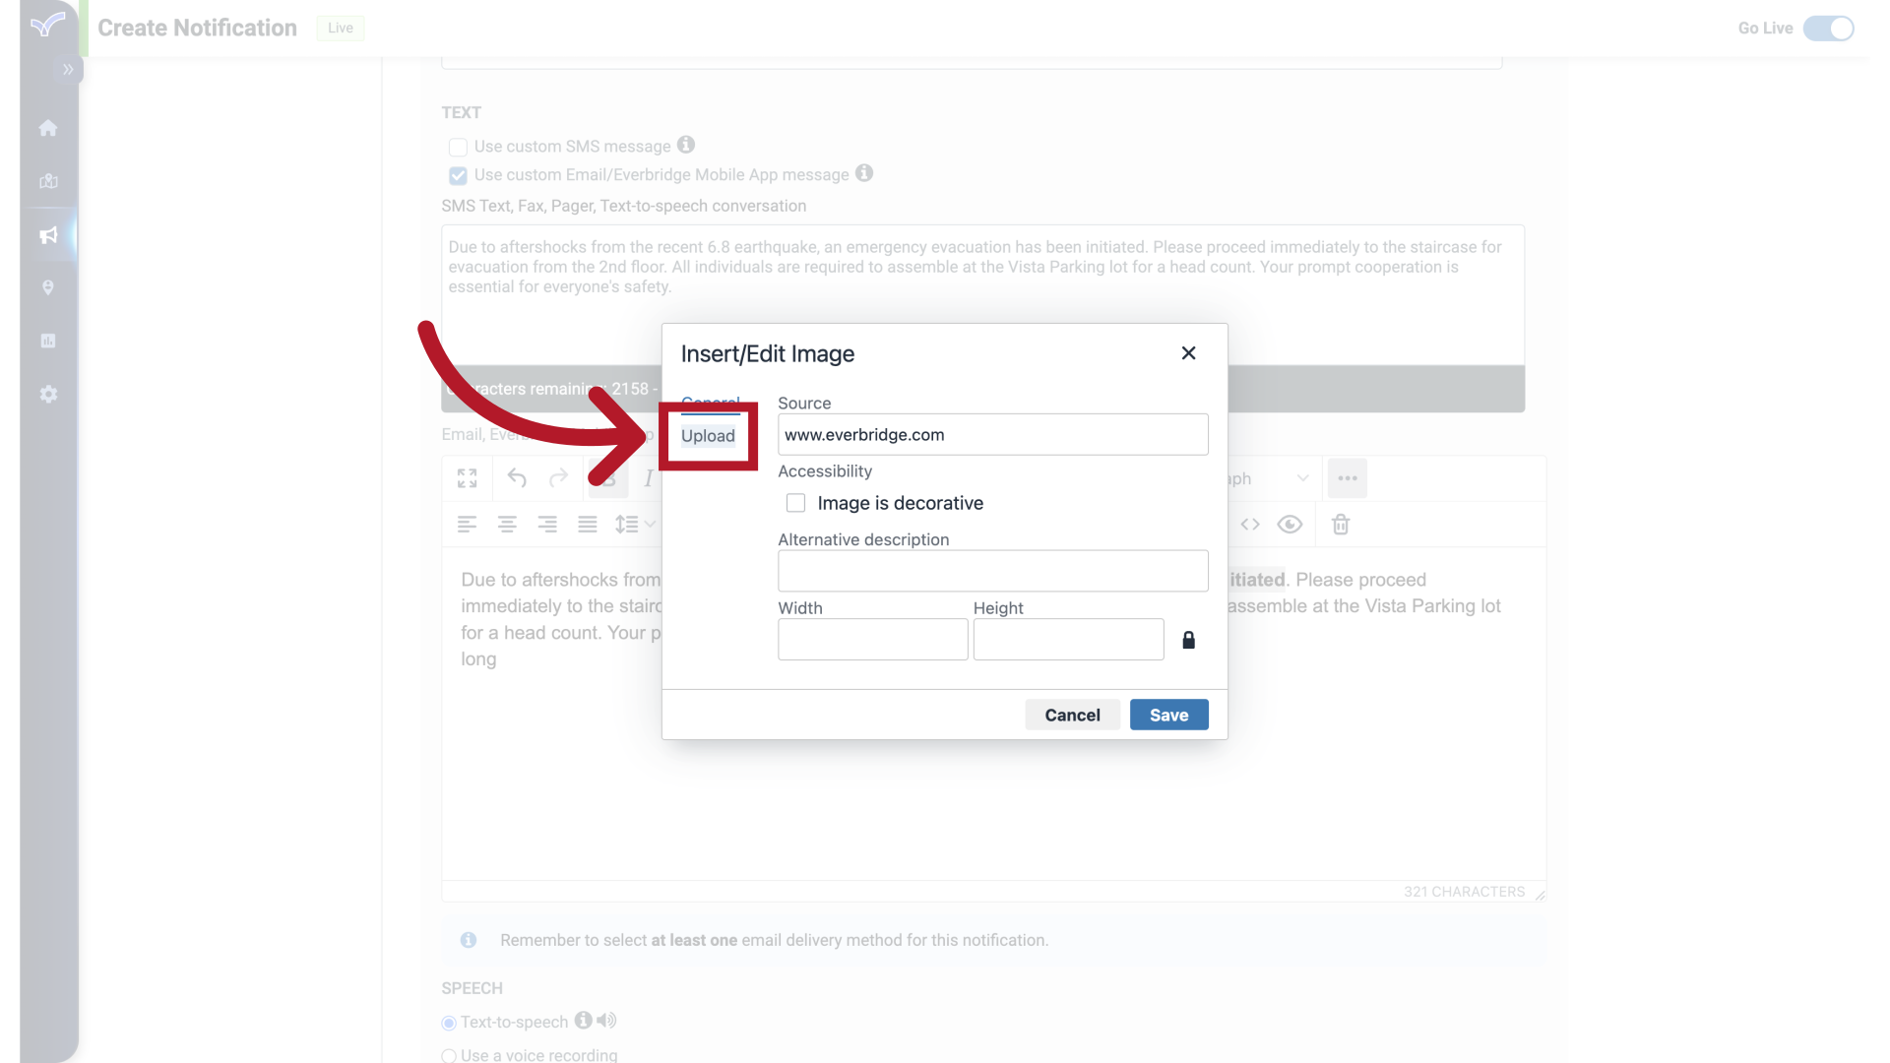Image resolution: width=1890 pixels, height=1063 pixels.
Task: Expand the sidebar with the chevron arrows
Action: point(68,70)
